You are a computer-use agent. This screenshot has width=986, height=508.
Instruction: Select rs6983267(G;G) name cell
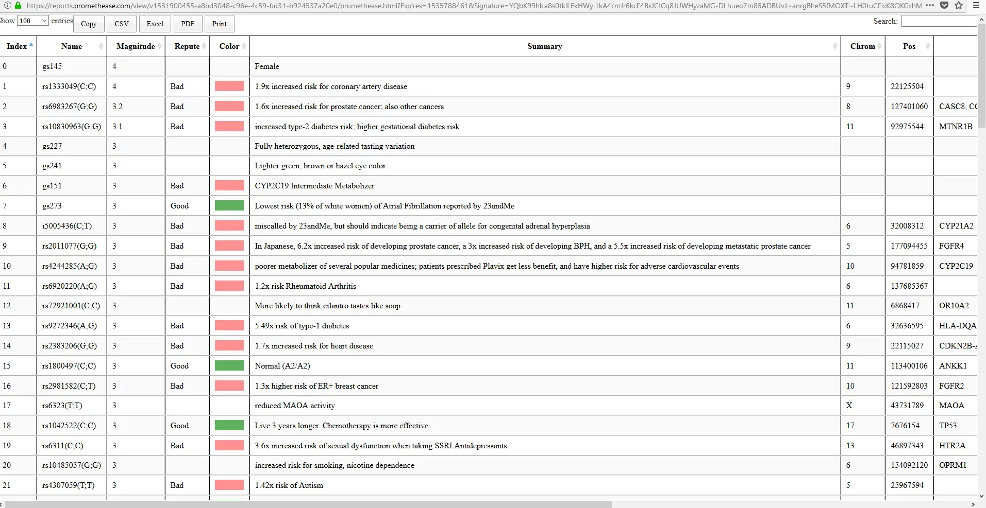pos(72,107)
